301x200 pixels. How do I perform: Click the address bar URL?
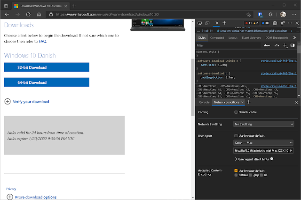[x=108, y=15]
